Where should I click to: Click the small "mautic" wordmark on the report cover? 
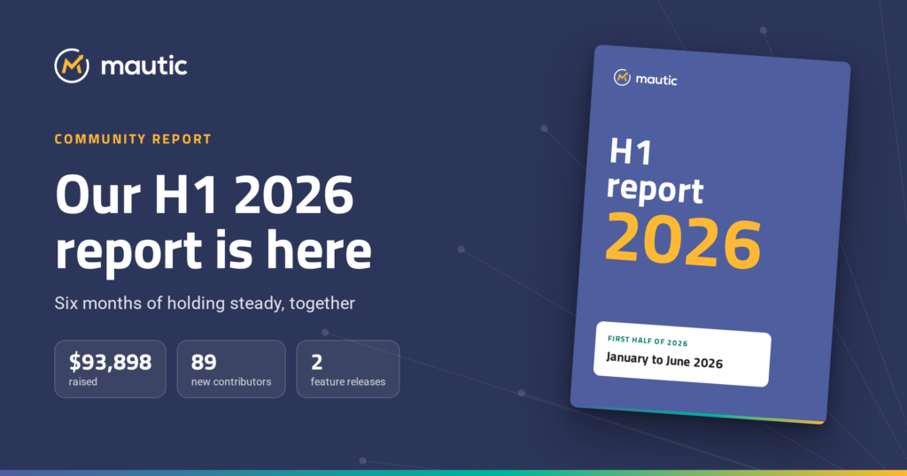point(656,80)
